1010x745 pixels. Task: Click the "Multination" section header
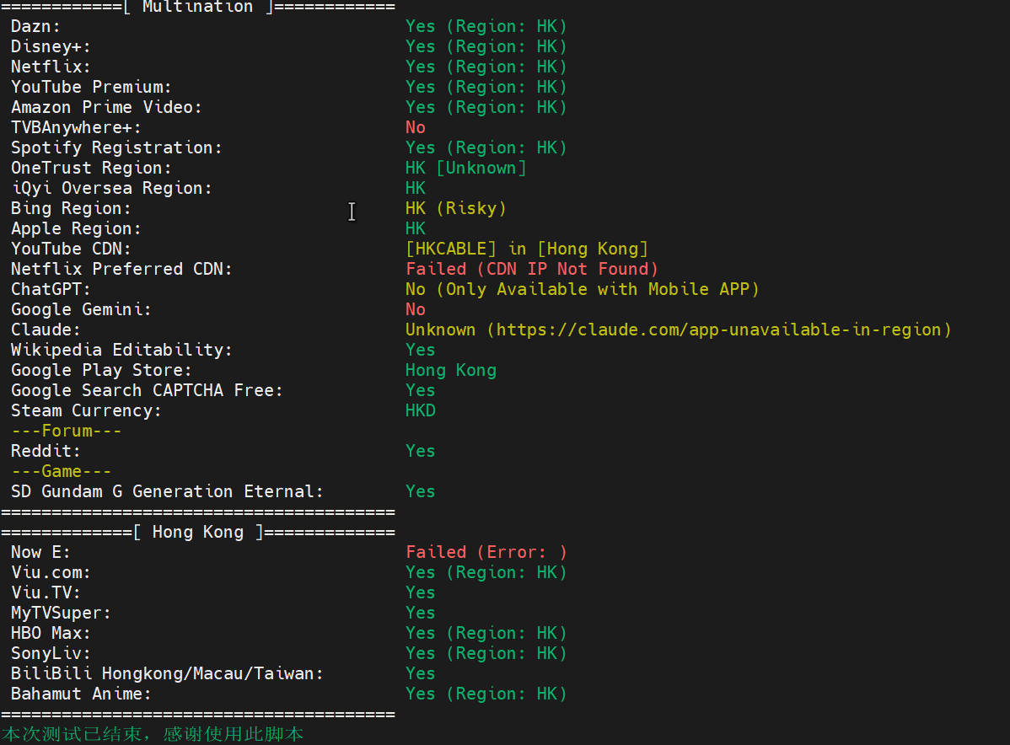[x=197, y=7]
